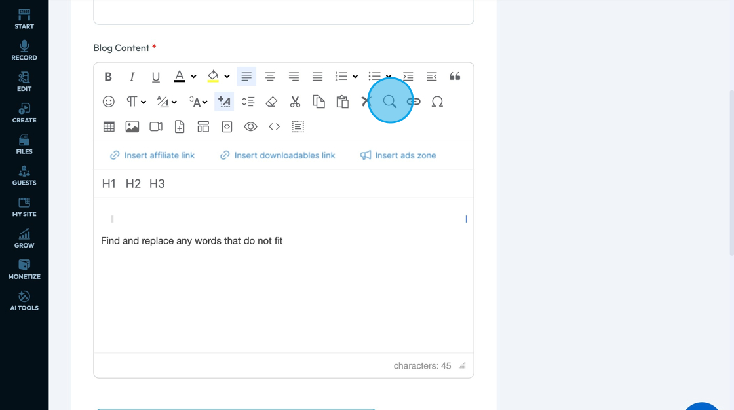Open the emoji picker
The width and height of the screenshot is (734, 410).
tap(109, 102)
